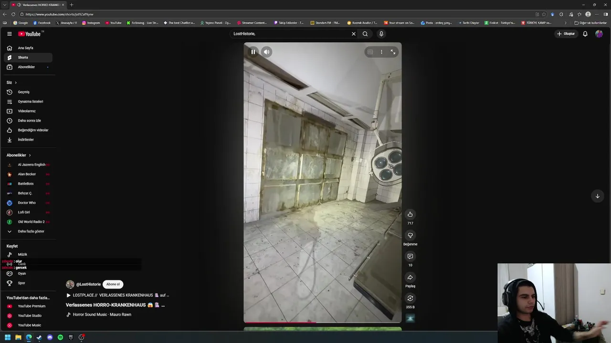Open a new browser tab
611x343 pixels.
click(x=71, y=5)
